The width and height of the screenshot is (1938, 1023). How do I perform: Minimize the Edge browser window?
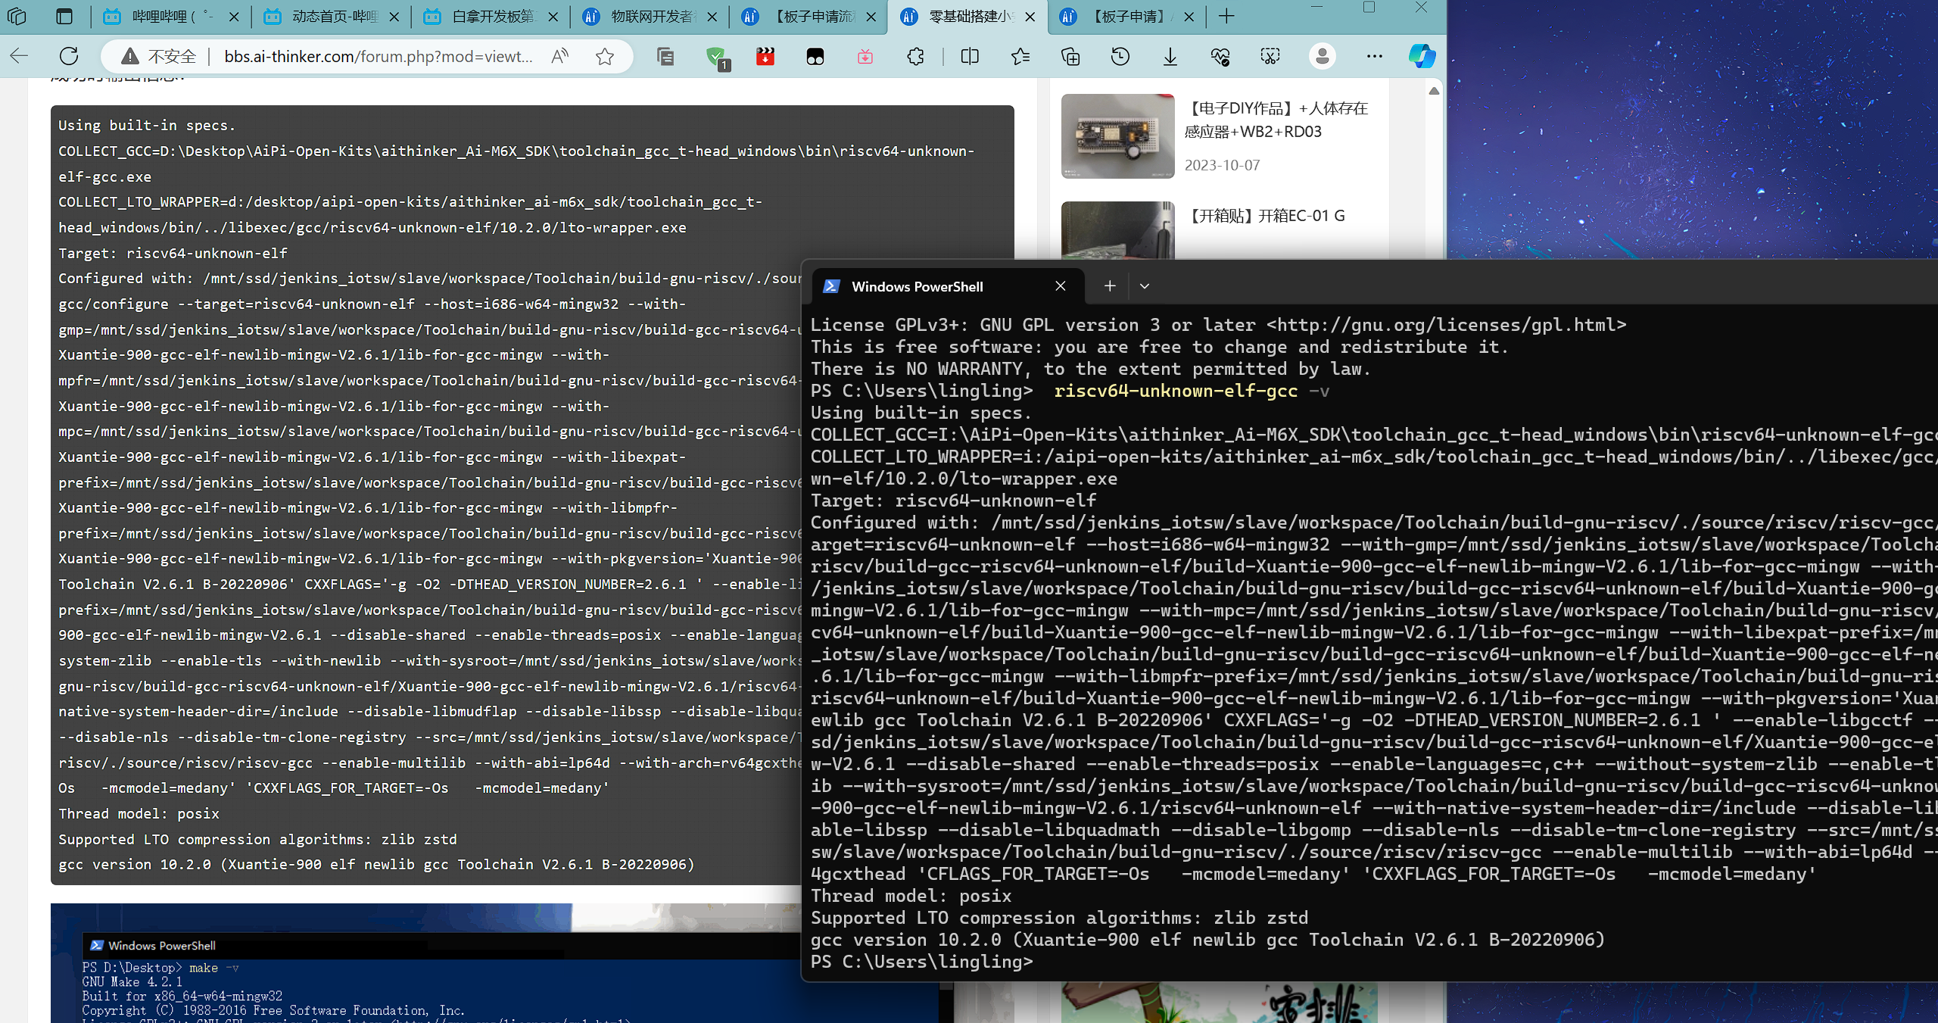pyautogui.click(x=1316, y=8)
